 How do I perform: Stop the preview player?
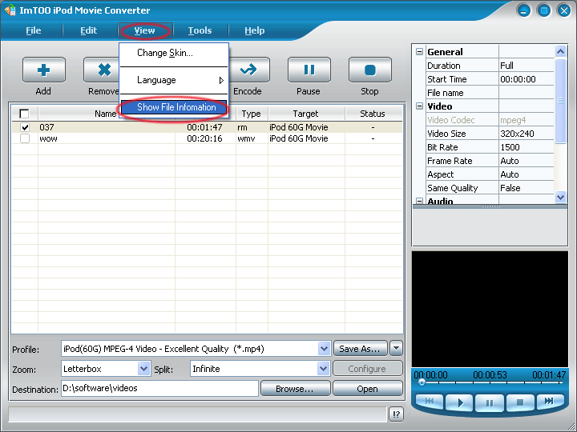pos(520,402)
